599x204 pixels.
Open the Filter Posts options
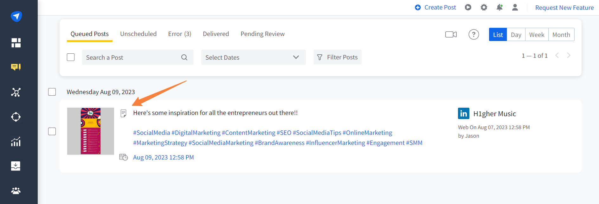(x=337, y=57)
